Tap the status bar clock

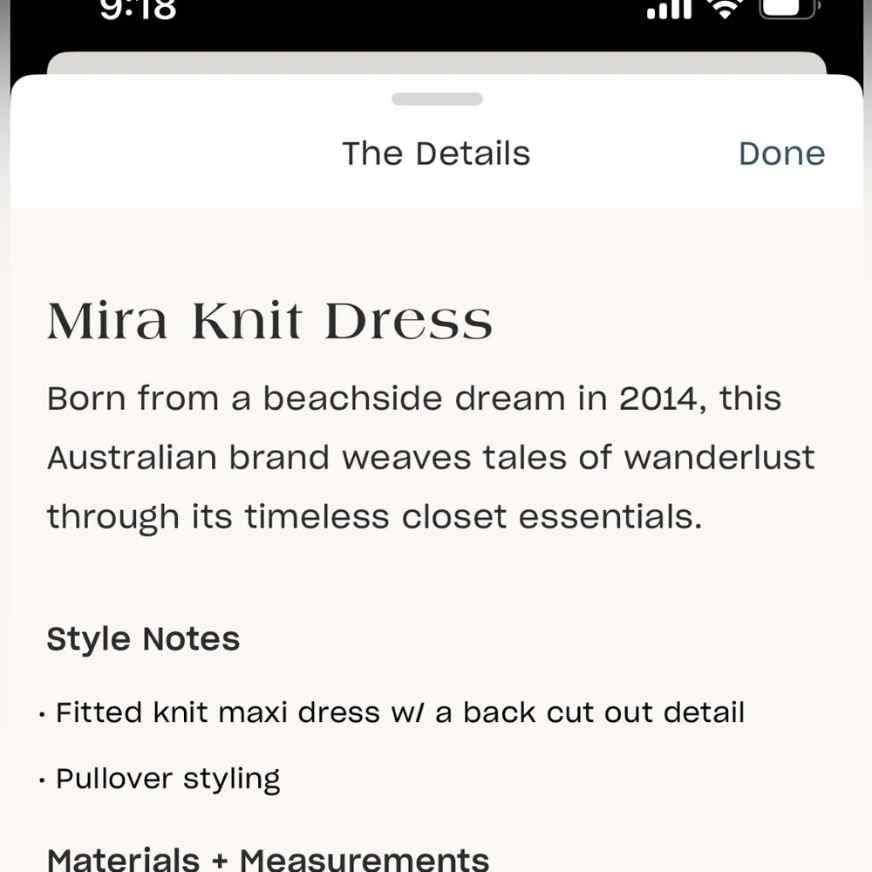click(138, 9)
